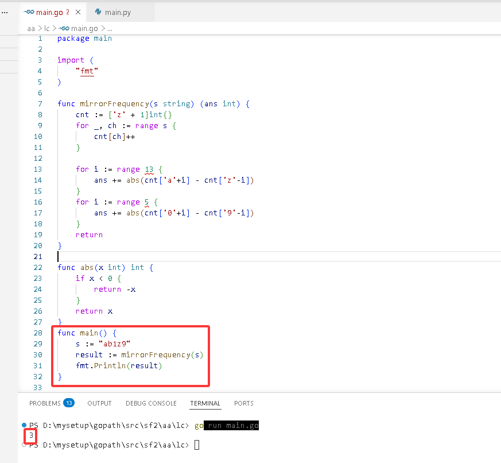Open the more actions ellipsis menu
This screenshot has height=463, width=501.
[5, 13]
